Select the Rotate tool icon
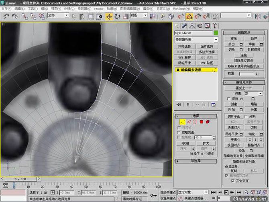Viewport: 269px width, 202px height. pos(117,16)
